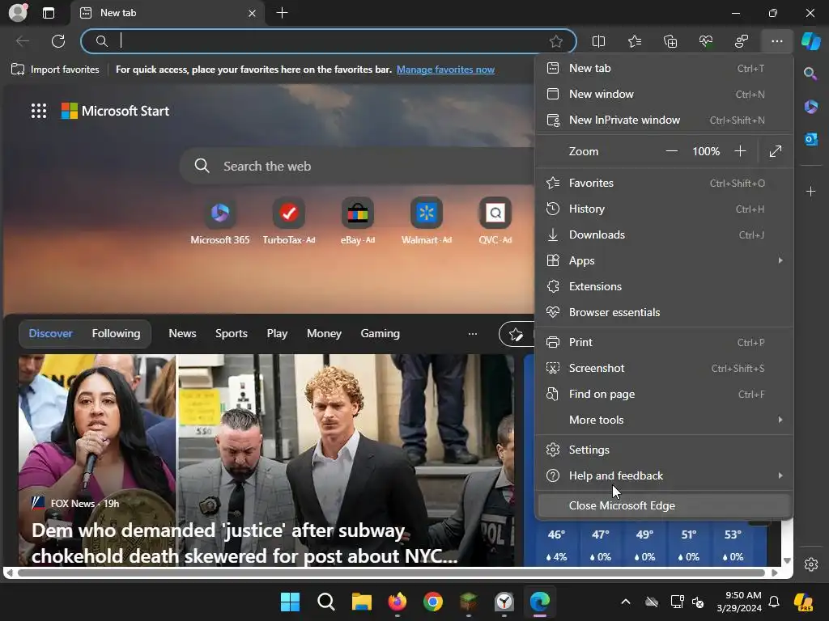Click the toolbar profile-sharing people icon
The height and width of the screenshot is (621, 829).
coord(742,41)
